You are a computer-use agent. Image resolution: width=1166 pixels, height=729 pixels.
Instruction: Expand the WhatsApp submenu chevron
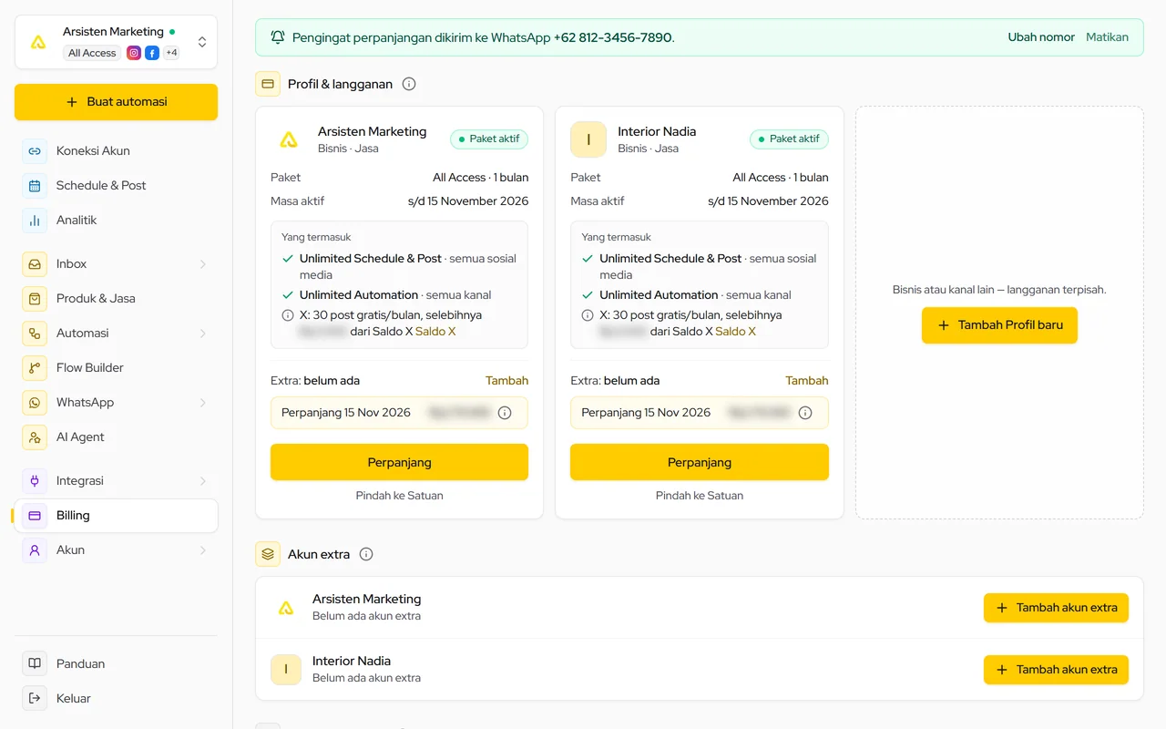[203, 403]
